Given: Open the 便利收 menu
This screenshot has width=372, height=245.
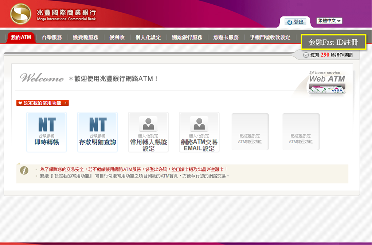Looking at the screenshot, I should (x=117, y=37).
